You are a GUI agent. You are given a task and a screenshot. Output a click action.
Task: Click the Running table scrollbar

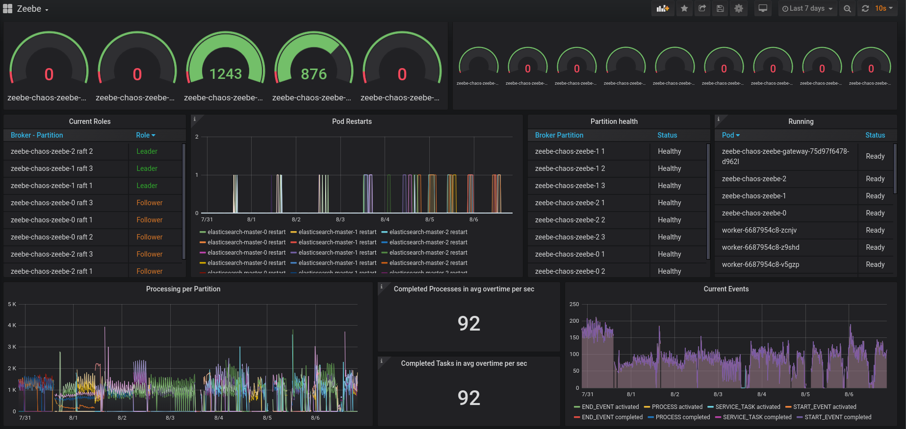(895, 169)
